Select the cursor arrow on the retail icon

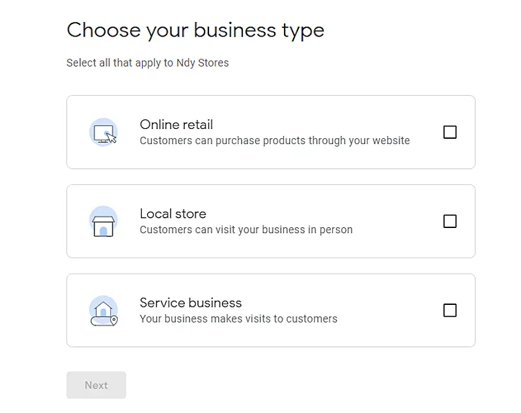[x=112, y=139]
